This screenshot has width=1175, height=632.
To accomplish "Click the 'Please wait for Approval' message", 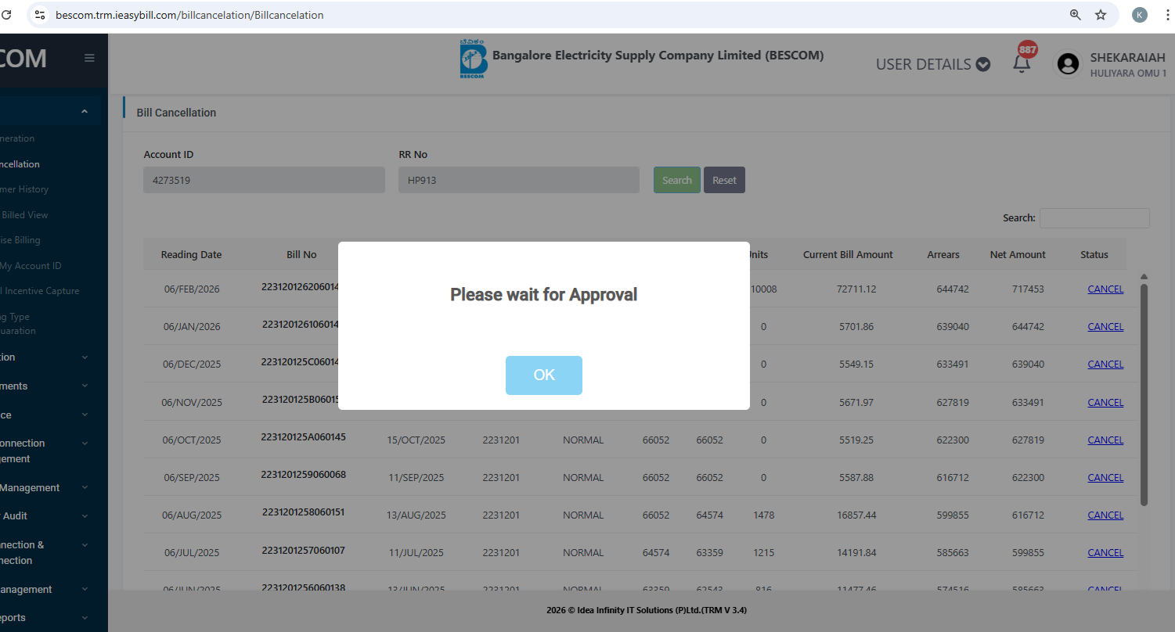I will [x=543, y=295].
